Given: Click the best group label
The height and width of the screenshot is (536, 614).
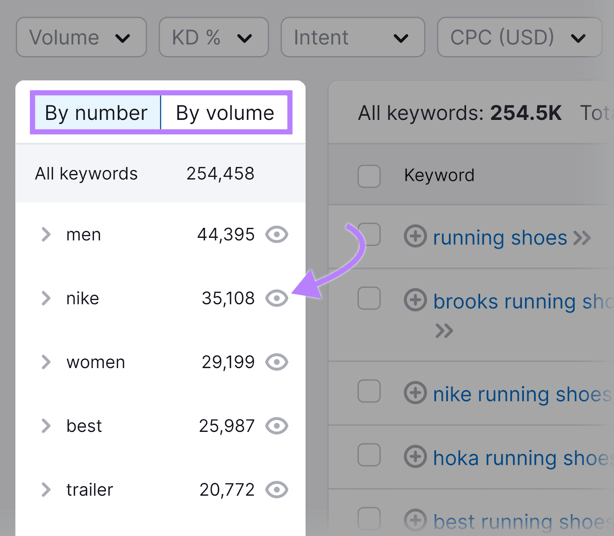Looking at the screenshot, I should coord(84,426).
